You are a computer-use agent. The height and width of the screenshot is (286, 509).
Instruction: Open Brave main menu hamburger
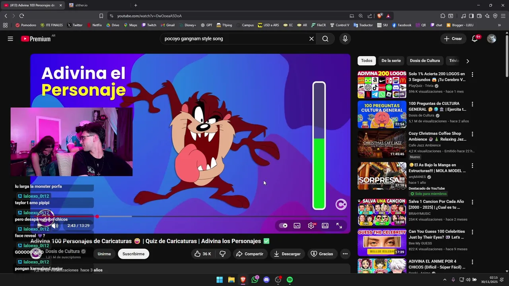pyautogui.click(x=503, y=16)
